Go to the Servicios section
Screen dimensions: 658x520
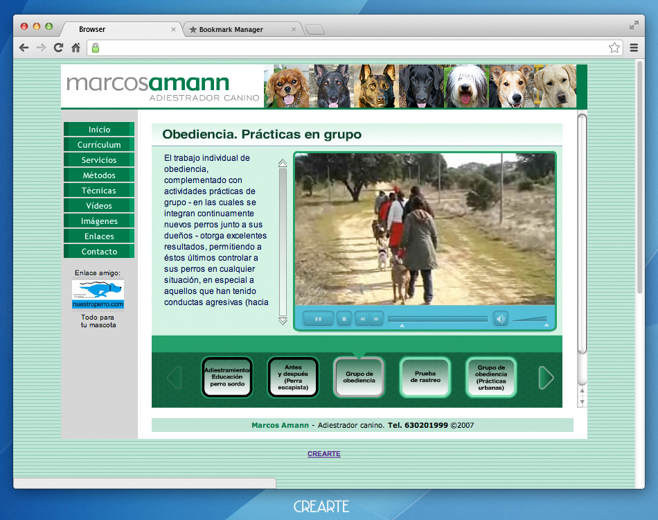coord(99,159)
